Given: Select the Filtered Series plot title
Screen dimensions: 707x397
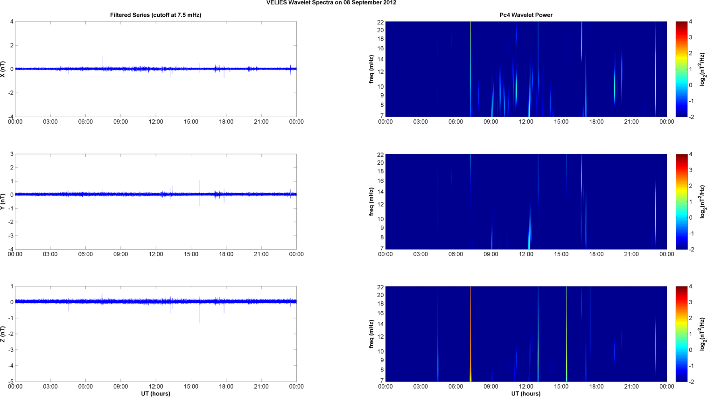Looking at the screenshot, I should pyautogui.click(x=155, y=15).
